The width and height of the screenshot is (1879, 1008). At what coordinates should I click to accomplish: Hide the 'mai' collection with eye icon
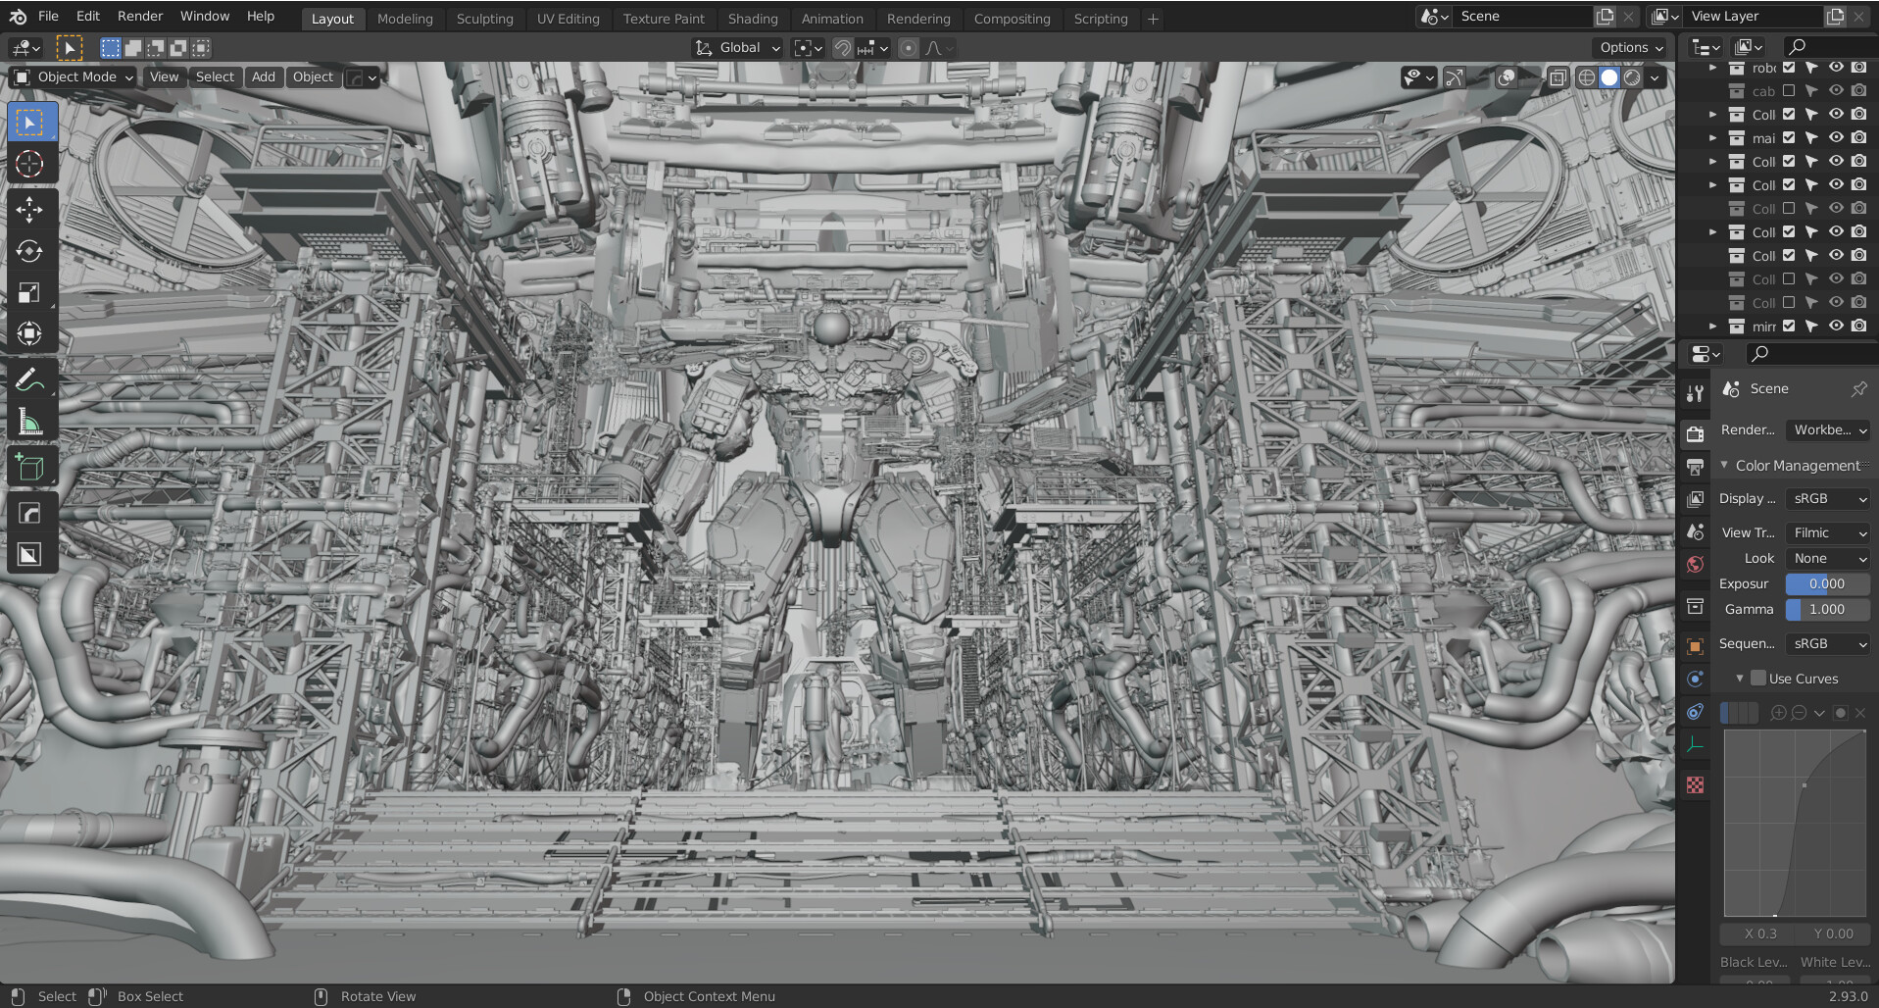pos(1836,137)
